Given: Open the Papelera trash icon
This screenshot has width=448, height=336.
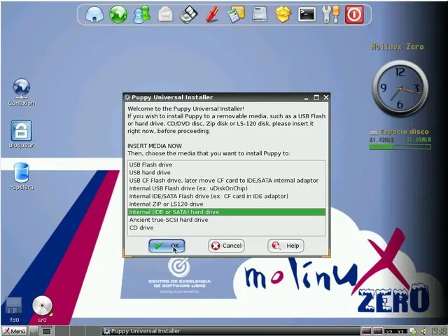Looking at the screenshot, I should click(22, 176).
